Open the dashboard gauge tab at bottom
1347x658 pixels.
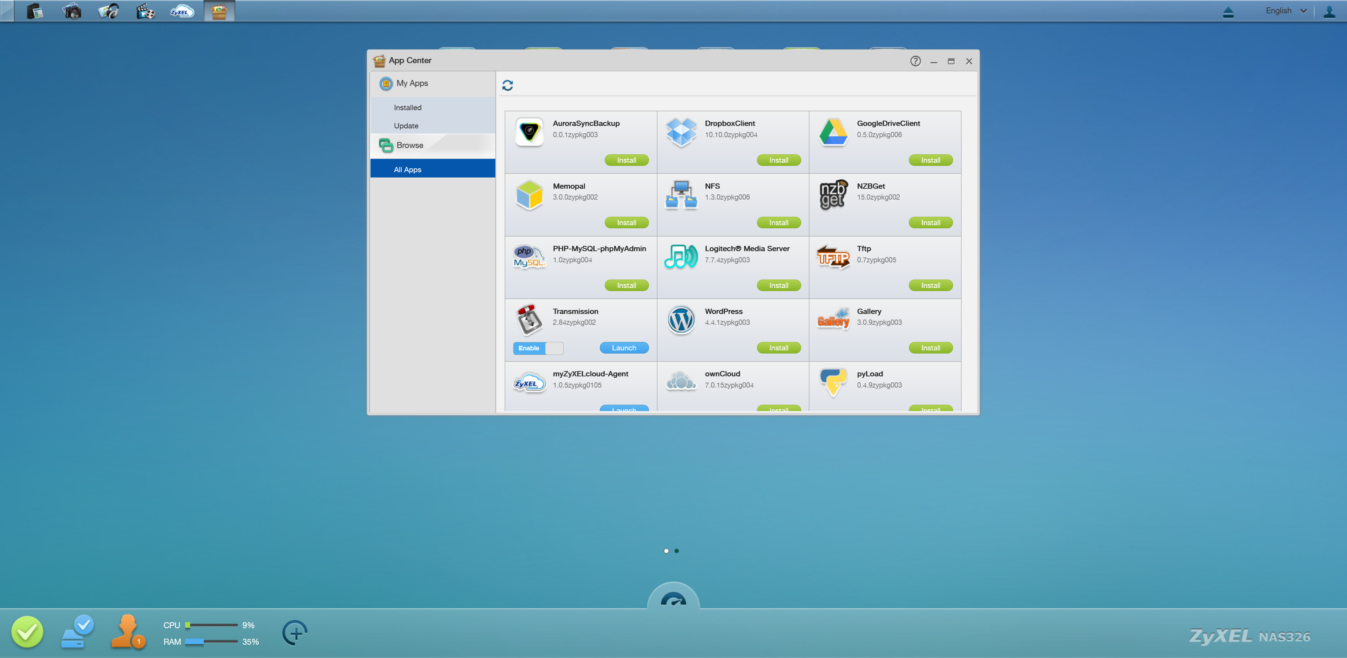click(673, 596)
